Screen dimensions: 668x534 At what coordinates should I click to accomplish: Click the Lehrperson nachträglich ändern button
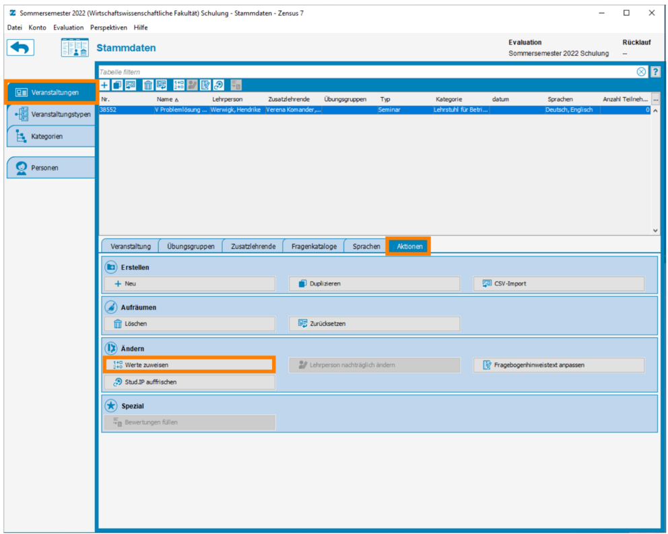(374, 365)
